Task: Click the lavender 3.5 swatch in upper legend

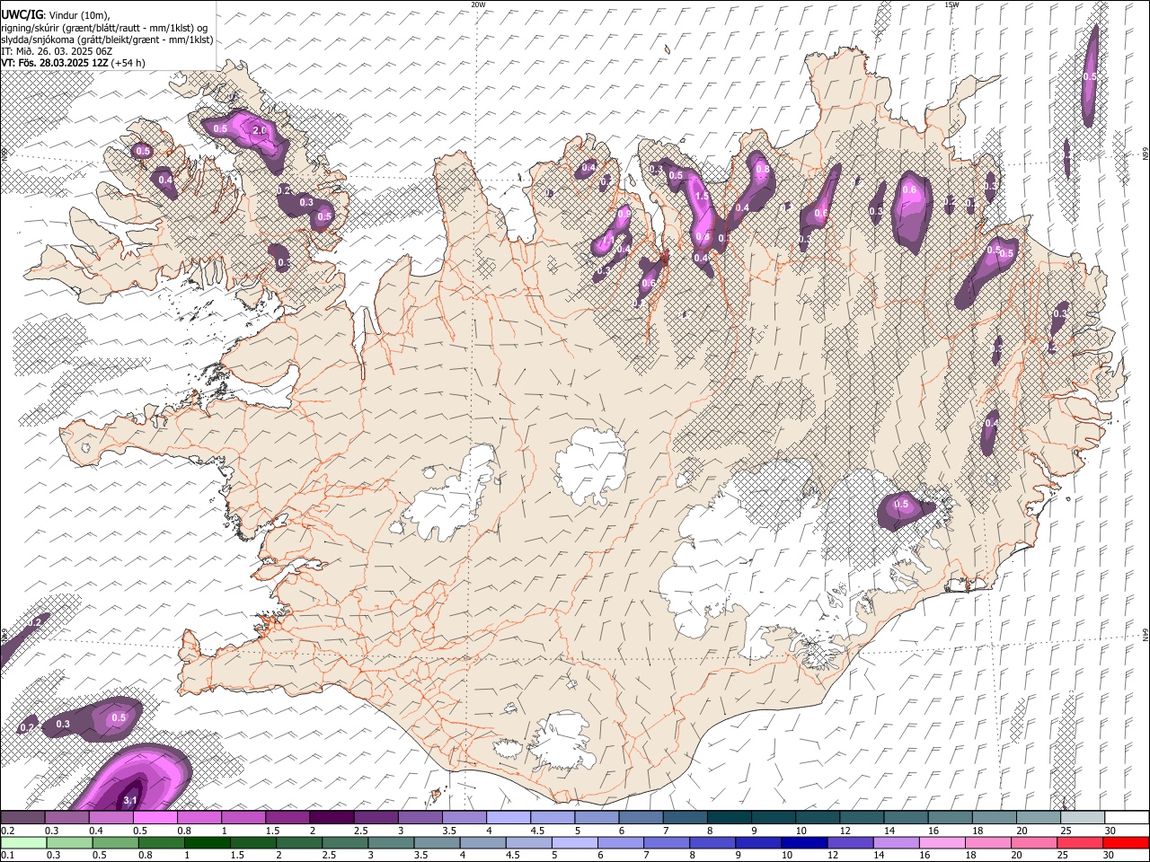Action: tap(464, 818)
